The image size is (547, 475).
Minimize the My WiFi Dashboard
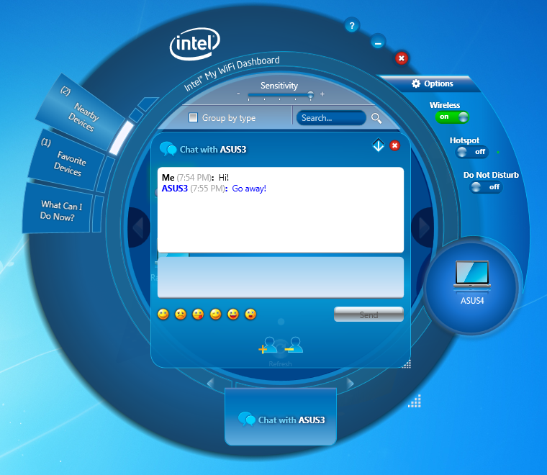pos(377,42)
